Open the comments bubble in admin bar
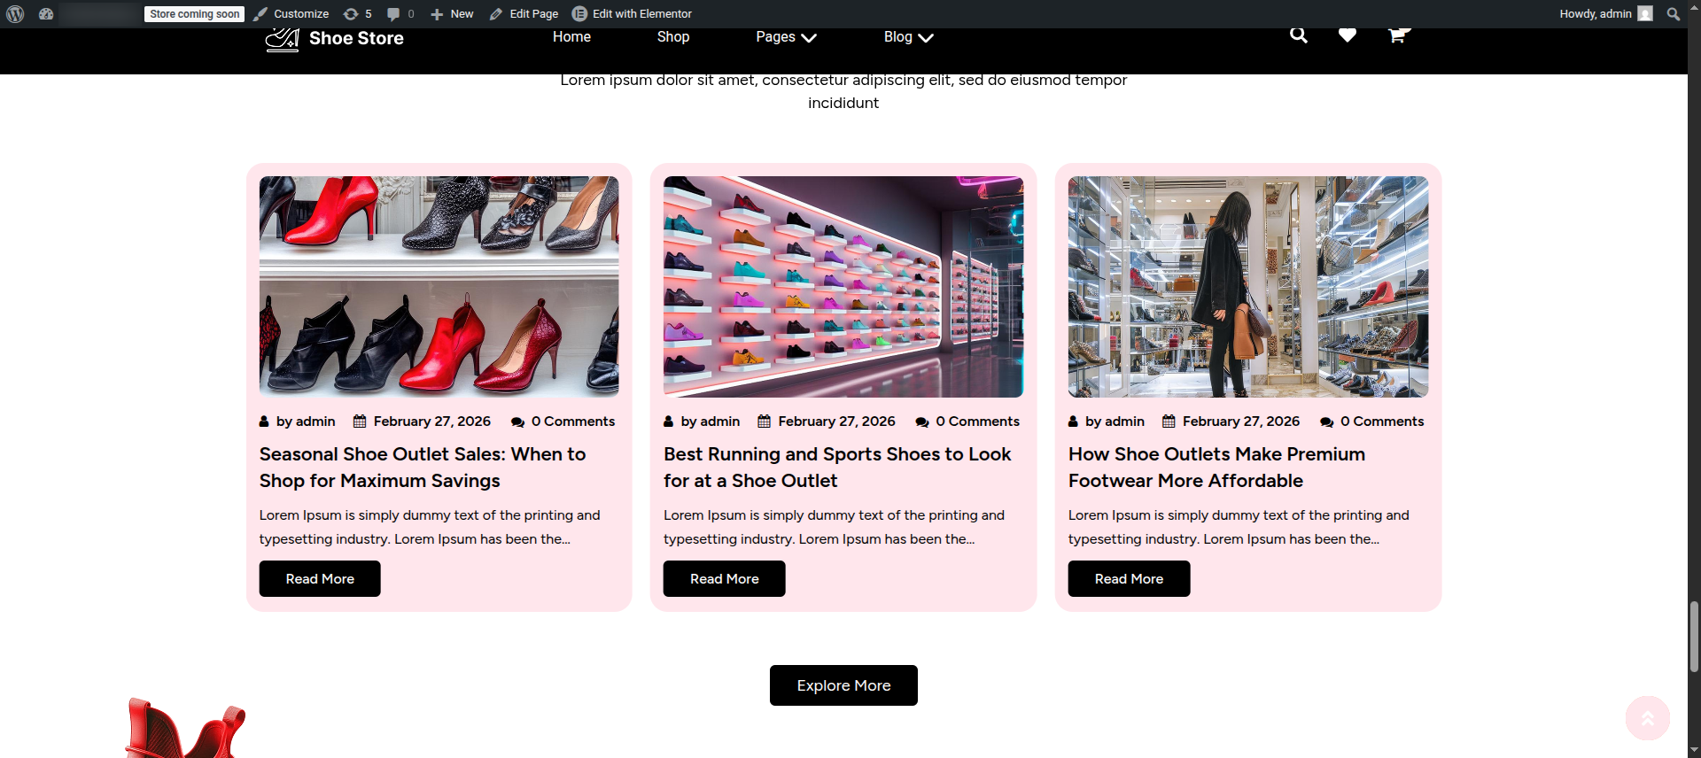Image resolution: width=1701 pixels, height=758 pixels. point(400,14)
